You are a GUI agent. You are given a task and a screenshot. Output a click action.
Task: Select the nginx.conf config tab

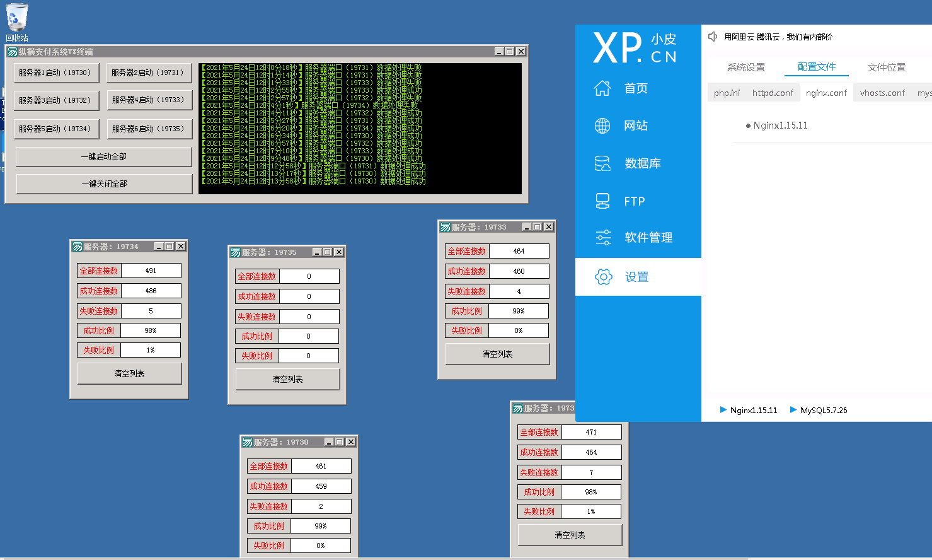[x=826, y=93]
